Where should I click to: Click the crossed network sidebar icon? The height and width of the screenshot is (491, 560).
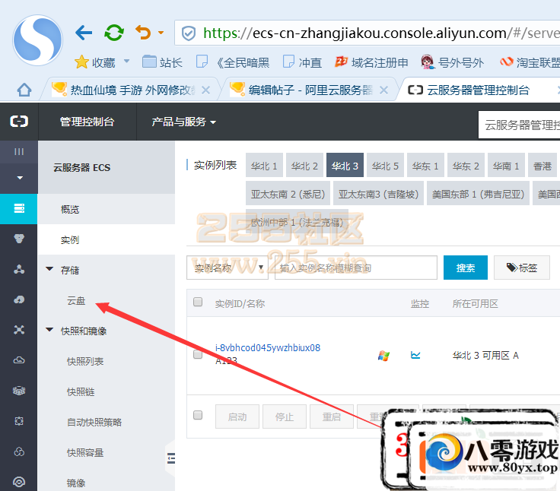tap(19, 330)
